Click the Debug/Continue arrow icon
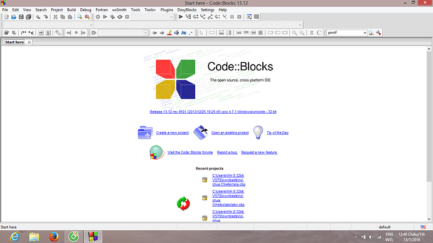The width and height of the screenshot is (433, 243). coord(181,17)
